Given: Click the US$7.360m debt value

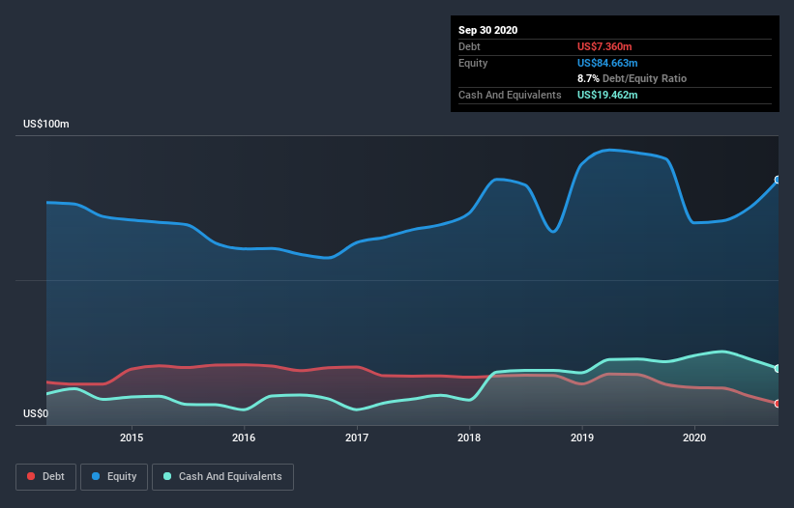Looking at the screenshot, I should (x=604, y=46).
